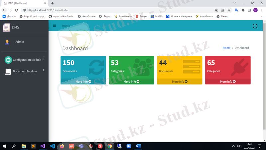The height and width of the screenshot is (150, 266).
Task: Open Home link in top navbar
Action: (66, 26)
